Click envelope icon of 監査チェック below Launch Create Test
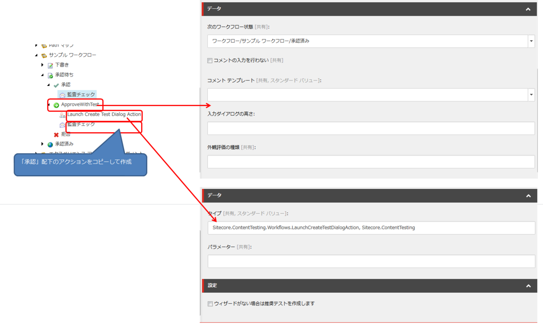543x328 pixels. click(62, 125)
